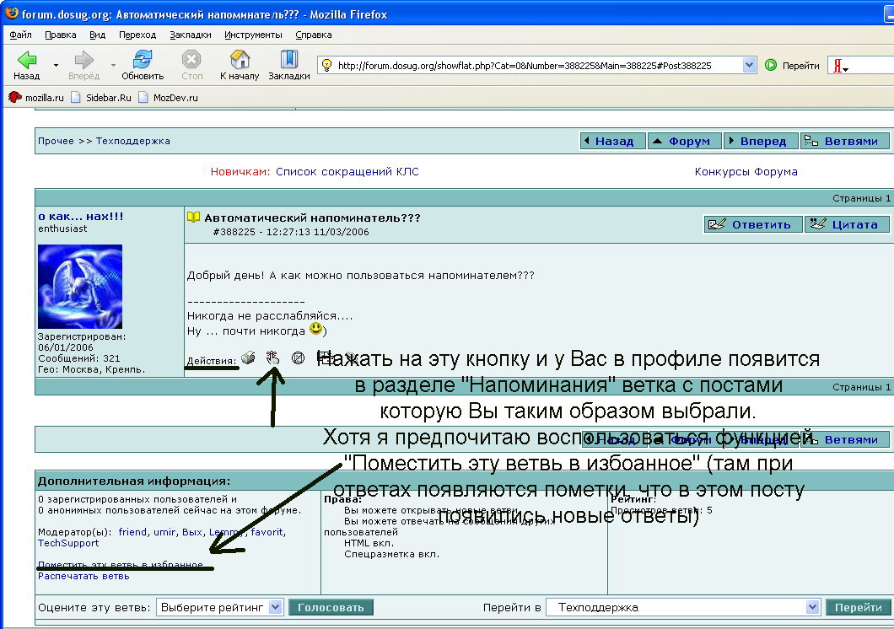This screenshot has height=629, width=894.
Task: Click the Цитата quote button
Action: (x=846, y=224)
